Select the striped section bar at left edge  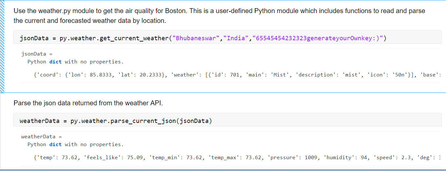[x=2, y=46]
